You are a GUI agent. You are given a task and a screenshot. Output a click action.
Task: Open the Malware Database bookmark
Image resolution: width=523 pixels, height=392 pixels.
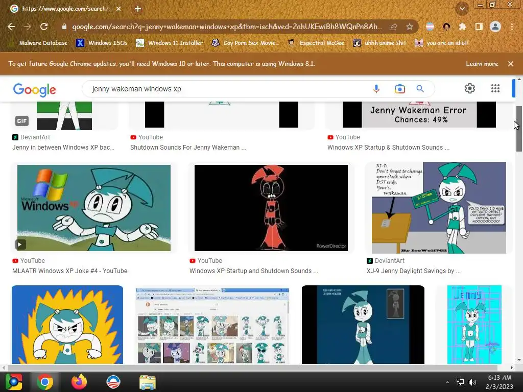tap(38, 43)
